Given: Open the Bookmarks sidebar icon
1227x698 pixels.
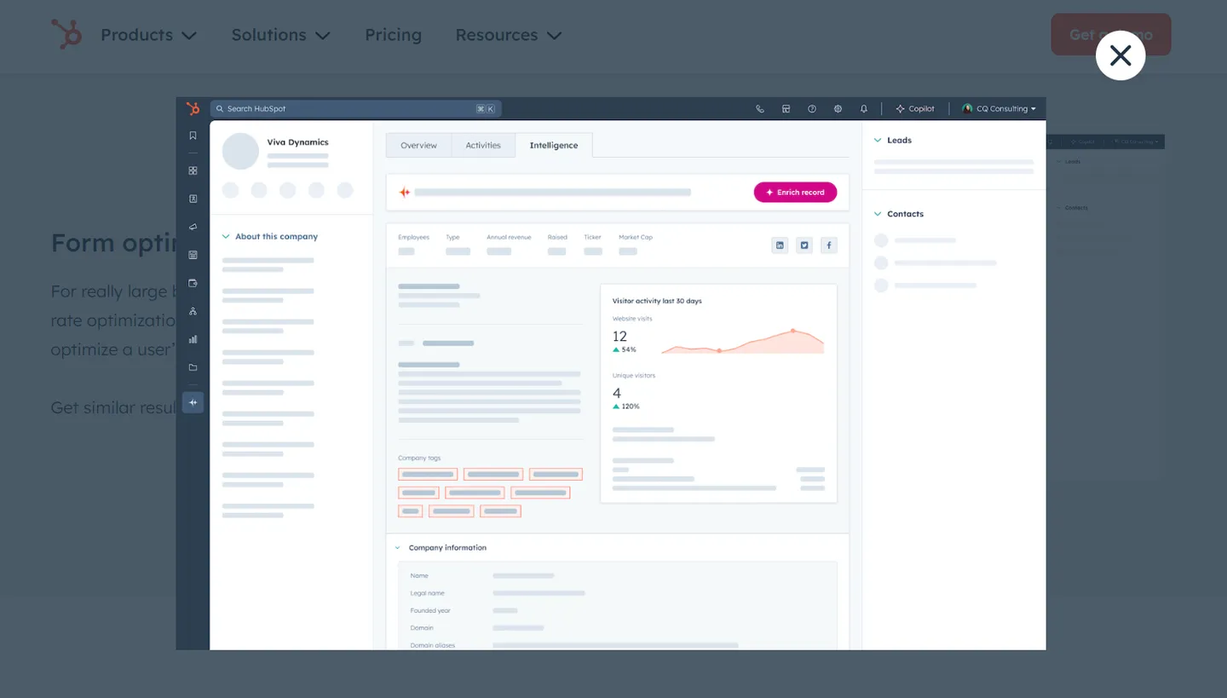Looking at the screenshot, I should tap(193, 136).
